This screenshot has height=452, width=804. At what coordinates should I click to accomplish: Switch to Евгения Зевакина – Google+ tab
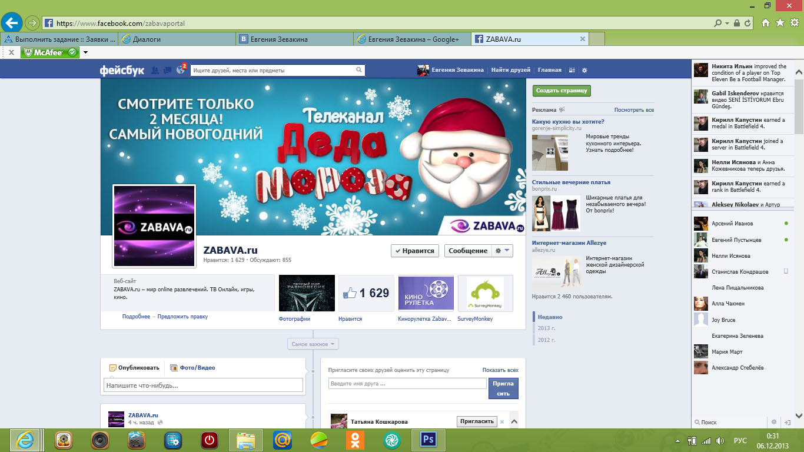tap(412, 39)
